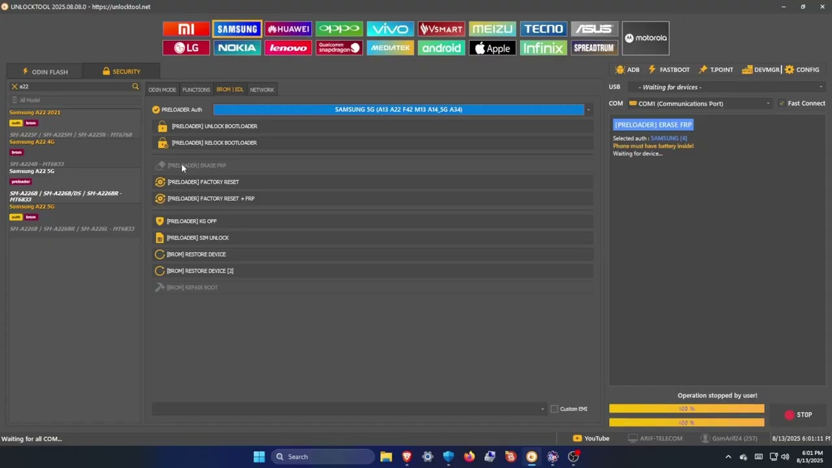Choose the MediaTek brand logo

[390, 48]
